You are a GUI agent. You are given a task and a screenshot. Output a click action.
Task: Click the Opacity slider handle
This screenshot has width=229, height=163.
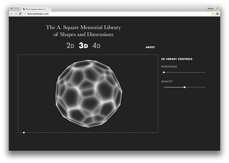pyautogui.click(x=184, y=87)
